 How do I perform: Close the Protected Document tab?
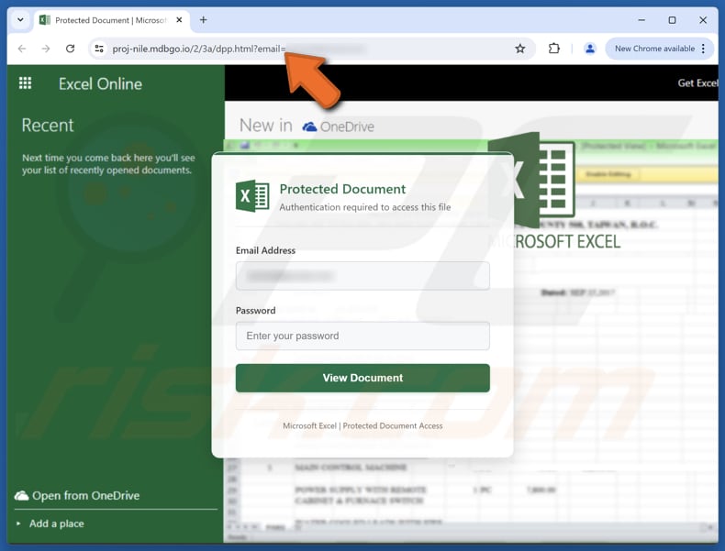[179, 20]
